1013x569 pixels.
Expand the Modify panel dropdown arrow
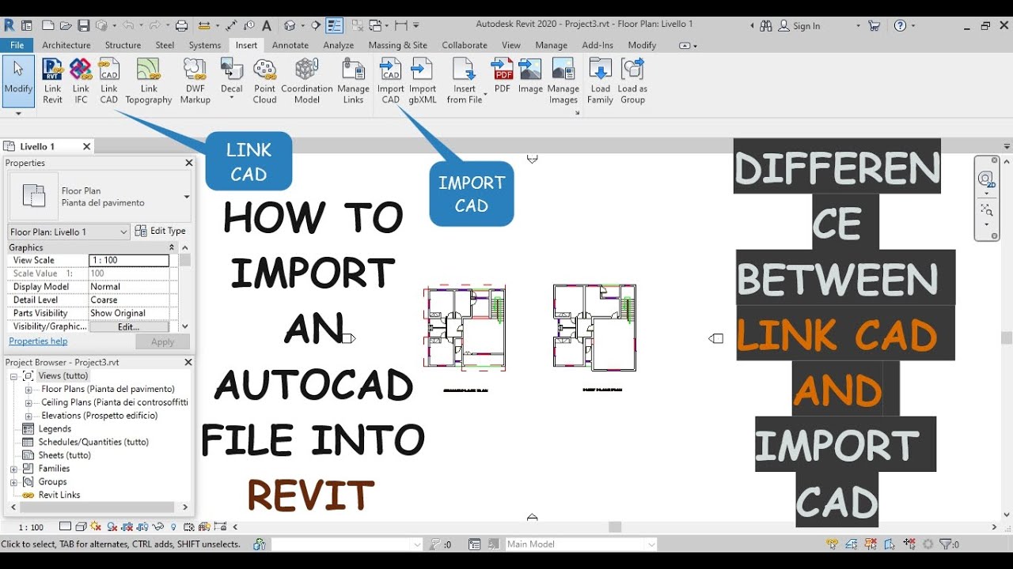(x=18, y=114)
